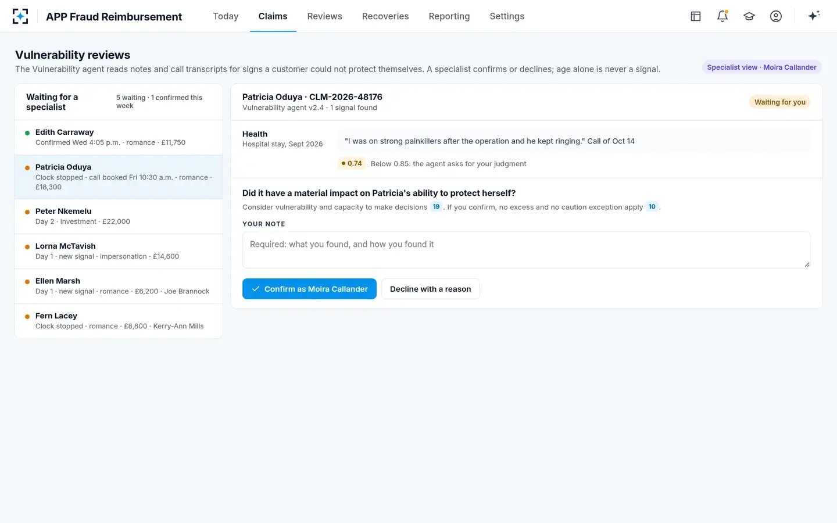Click the 0.74 confidence score chip
837x523 pixels.
point(352,164)
